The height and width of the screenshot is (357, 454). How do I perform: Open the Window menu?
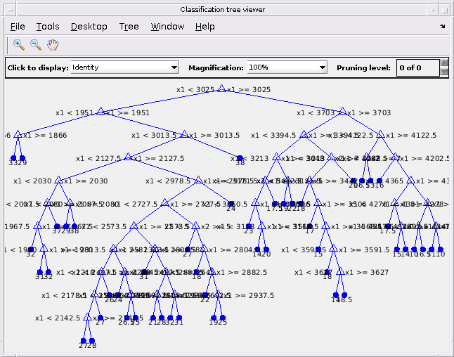(167, 27)
